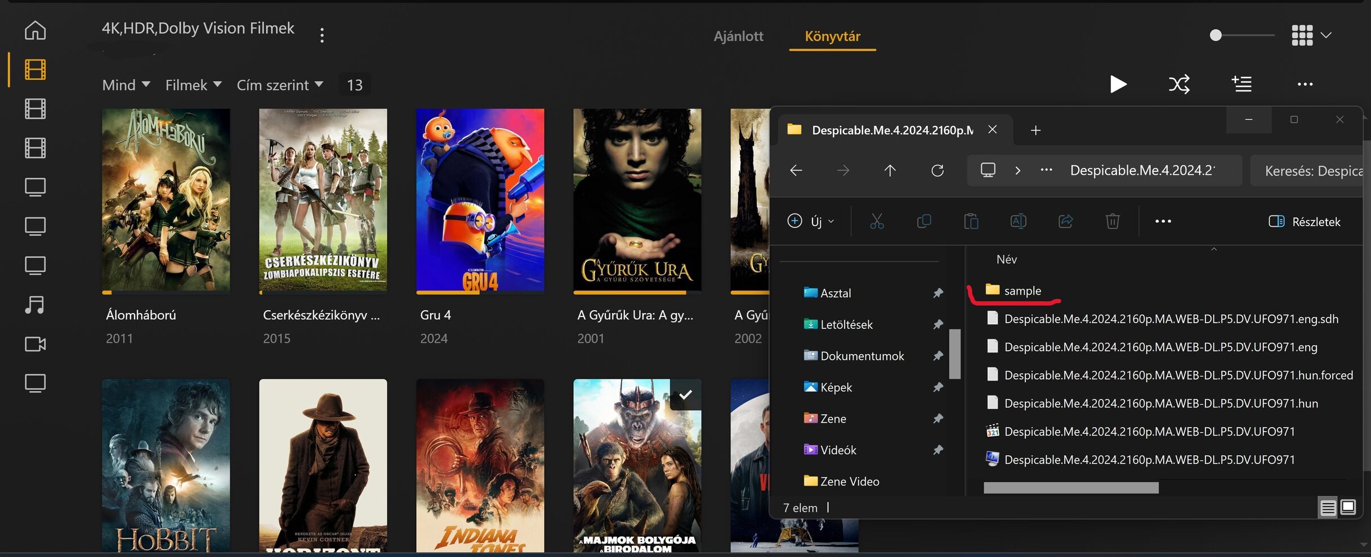This screenshot has height=557, width=1371.
Task: Expand the Mind filter dropdown
Action: [x=126, y=85]
